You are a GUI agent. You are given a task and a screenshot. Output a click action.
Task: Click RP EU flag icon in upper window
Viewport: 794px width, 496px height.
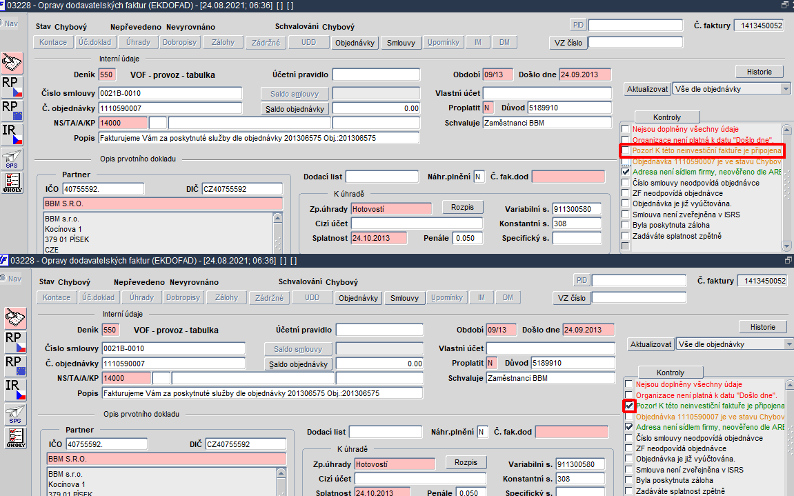tap(12, 111)
